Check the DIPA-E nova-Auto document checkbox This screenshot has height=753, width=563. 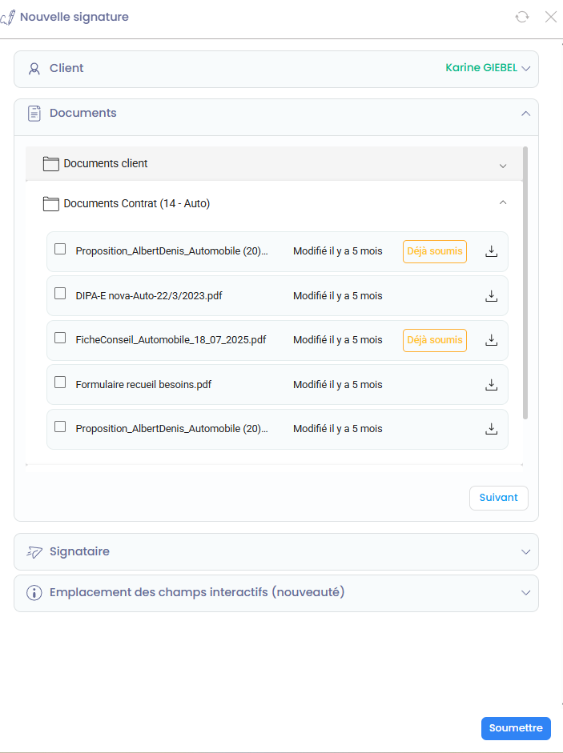60,294
